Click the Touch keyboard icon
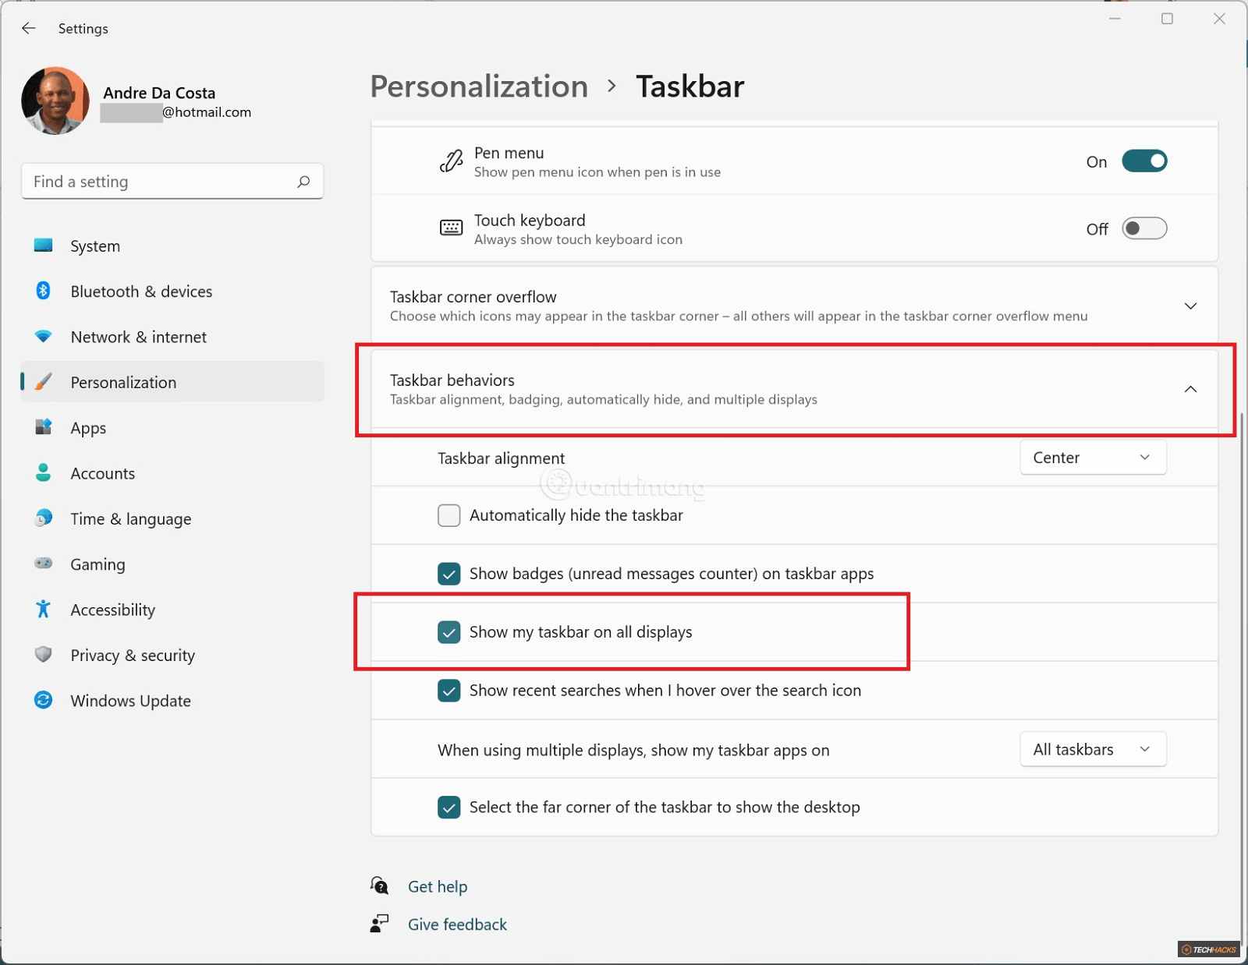 (x=451, y=228)
